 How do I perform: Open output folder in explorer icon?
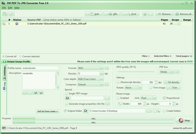[x=157, y=111]
